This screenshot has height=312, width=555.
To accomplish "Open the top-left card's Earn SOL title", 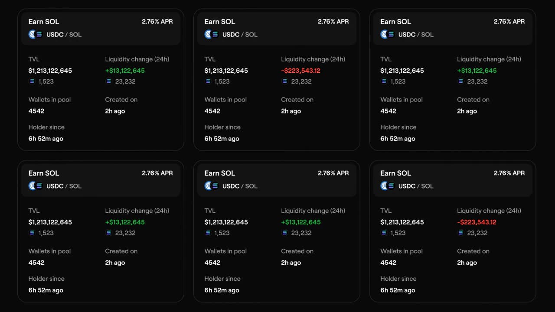I will 44,22.
